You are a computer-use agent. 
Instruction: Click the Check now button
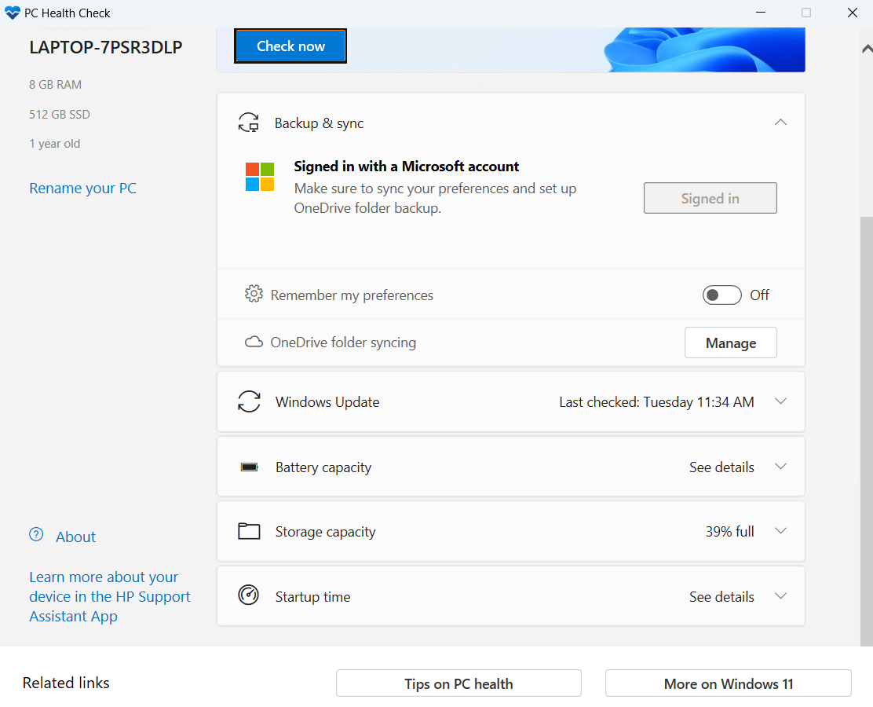290,46
